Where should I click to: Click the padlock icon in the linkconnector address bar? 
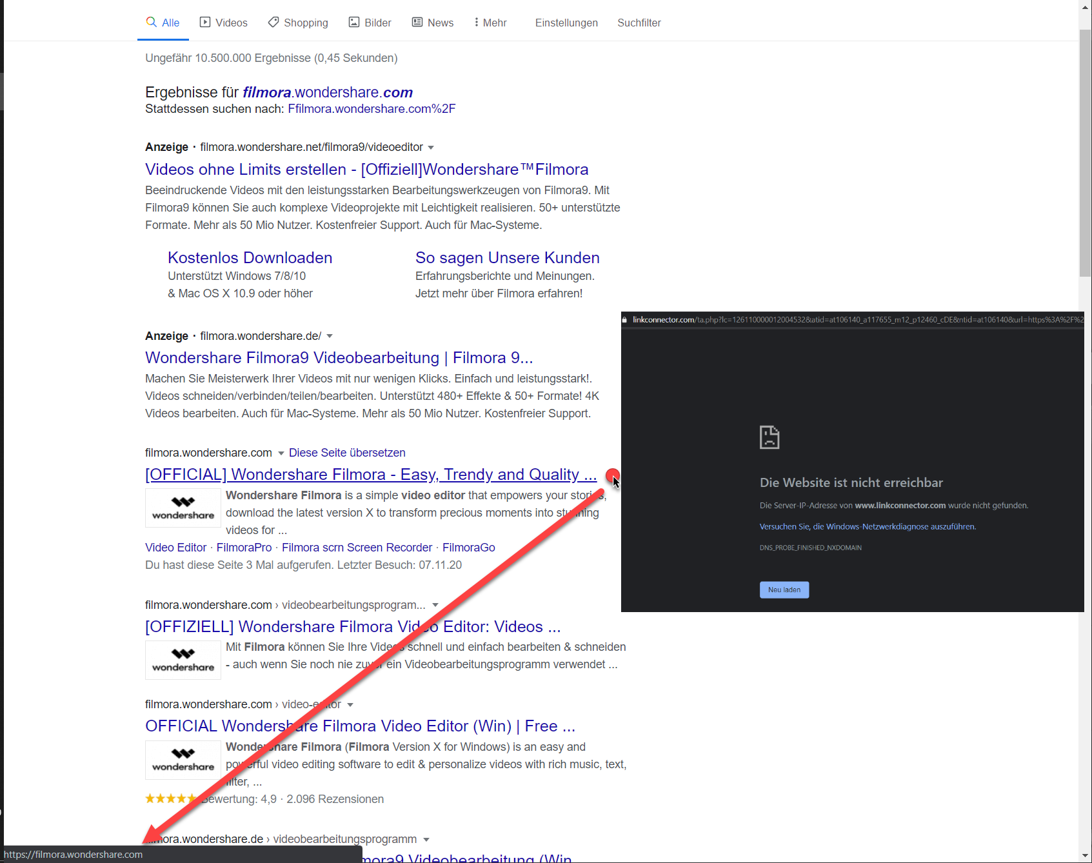[x=624, y=319]
